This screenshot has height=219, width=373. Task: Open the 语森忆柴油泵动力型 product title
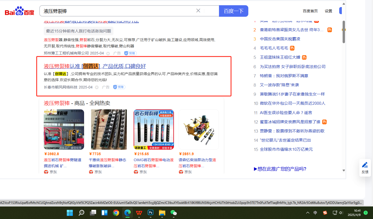[x=198, y=163]
